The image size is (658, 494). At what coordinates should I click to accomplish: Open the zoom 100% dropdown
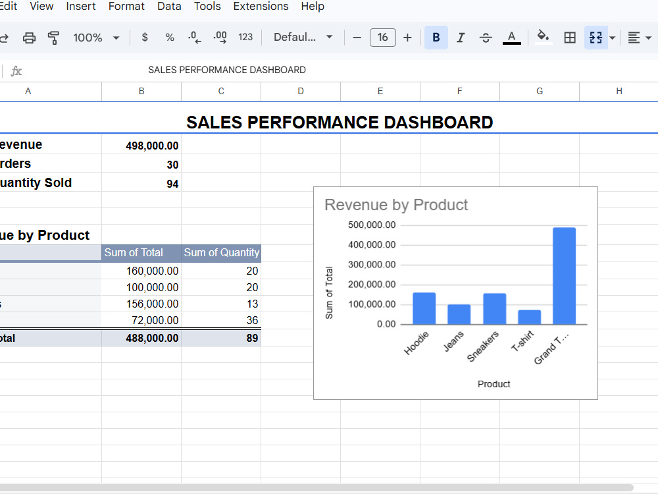coord(96,38)
